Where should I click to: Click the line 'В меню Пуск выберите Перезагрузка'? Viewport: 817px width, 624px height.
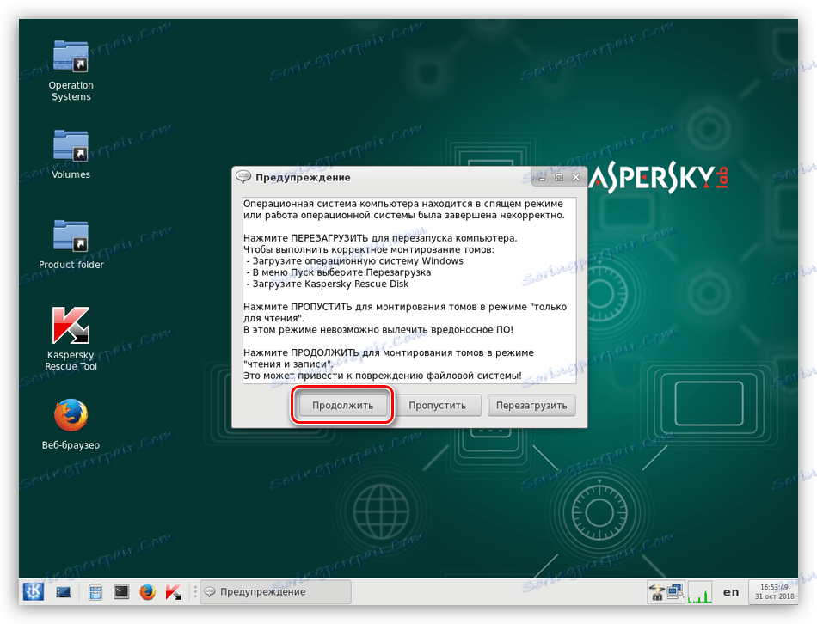[x=341, y=272]
